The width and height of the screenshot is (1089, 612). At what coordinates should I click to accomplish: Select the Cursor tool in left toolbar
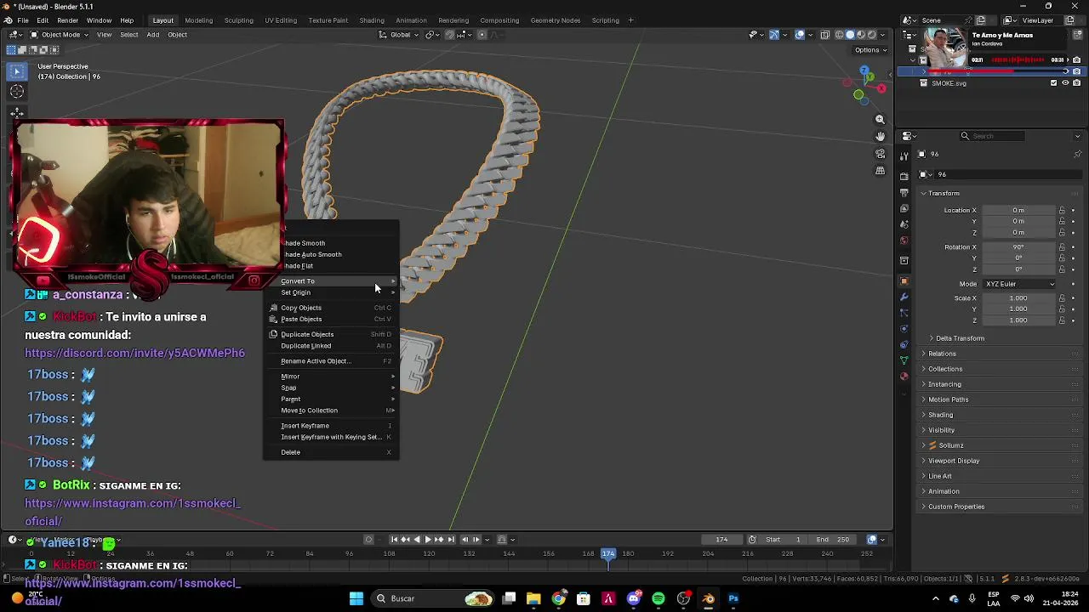17,92
